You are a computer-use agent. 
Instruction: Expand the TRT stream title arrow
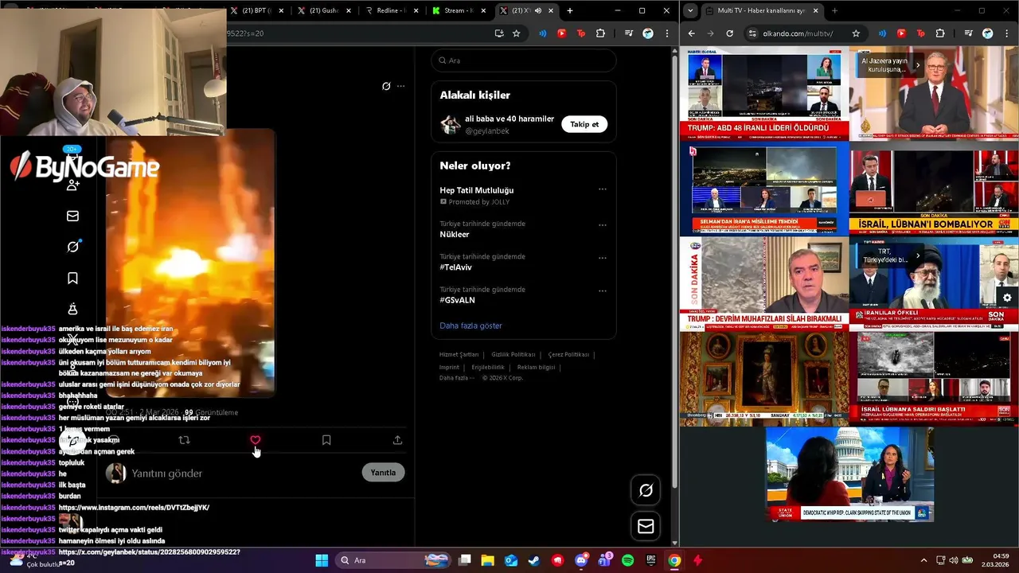tap(918, 255)
